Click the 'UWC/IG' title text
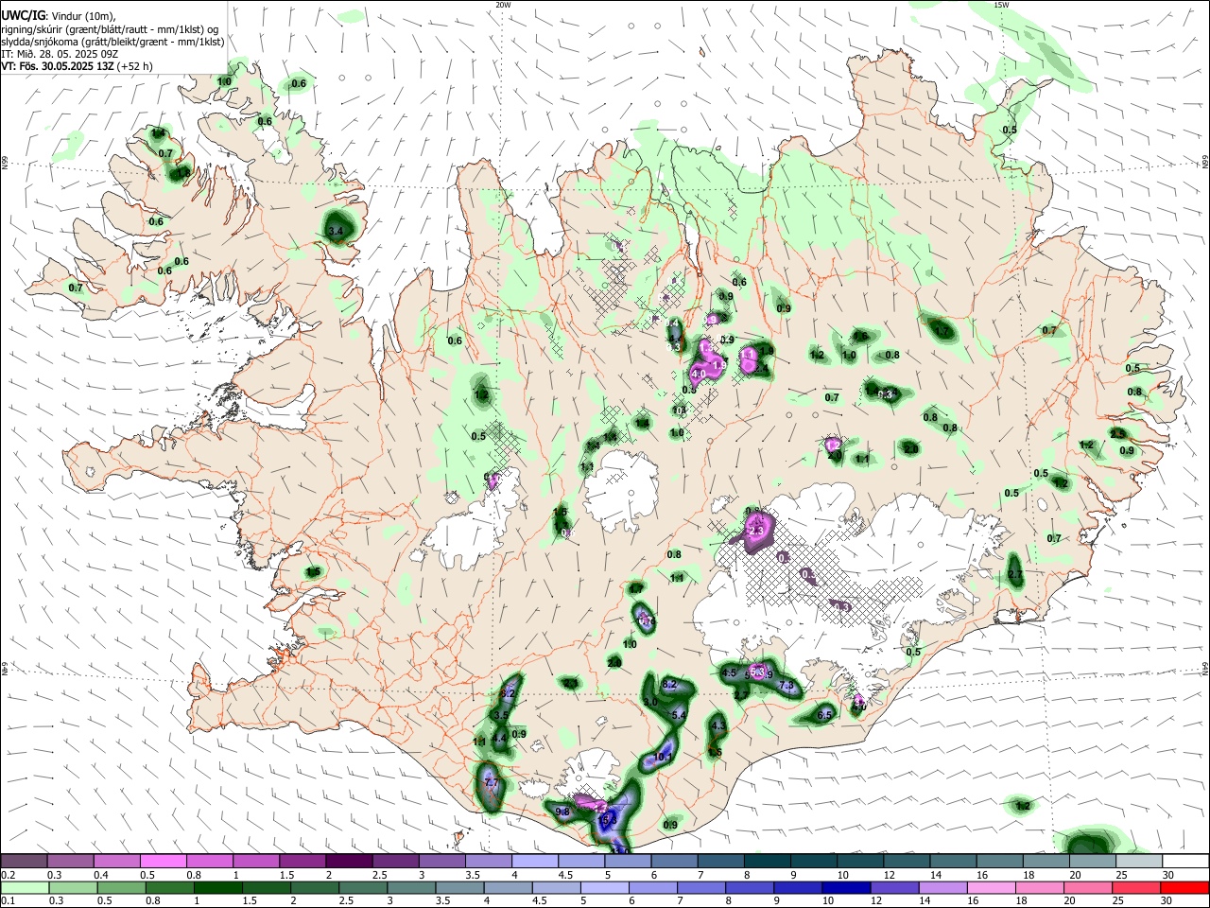 [22, 15]
